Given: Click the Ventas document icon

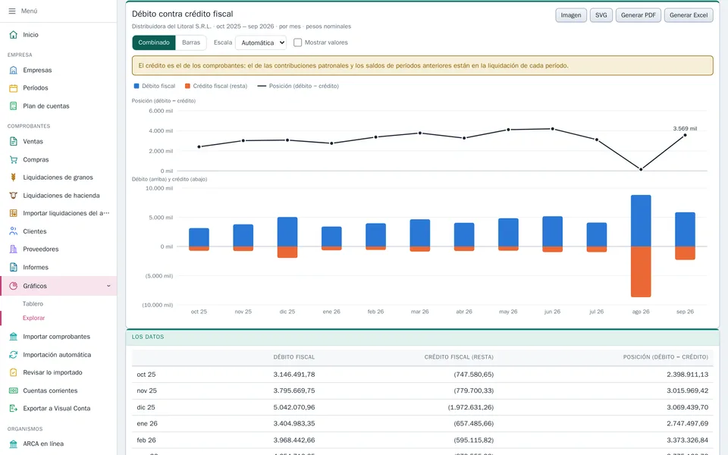Looking at the screenshot, I should click(x=14, y=142).
